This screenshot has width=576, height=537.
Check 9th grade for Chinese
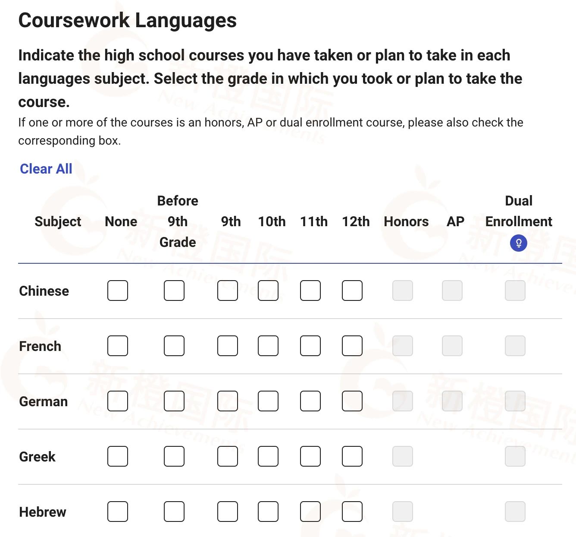point(228,291)
